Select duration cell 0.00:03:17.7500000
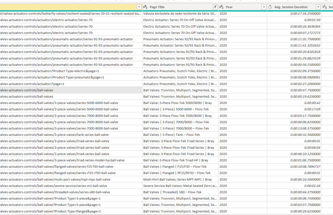 click(x=294, y=116)
